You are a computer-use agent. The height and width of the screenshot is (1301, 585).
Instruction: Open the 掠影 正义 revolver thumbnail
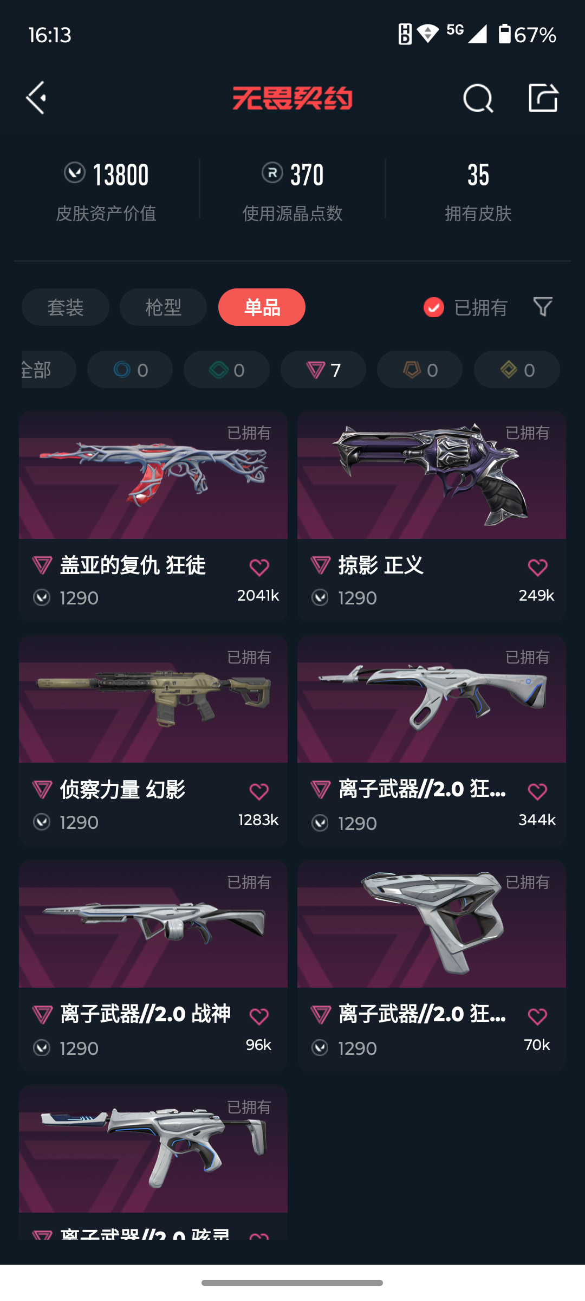point(432,475)
